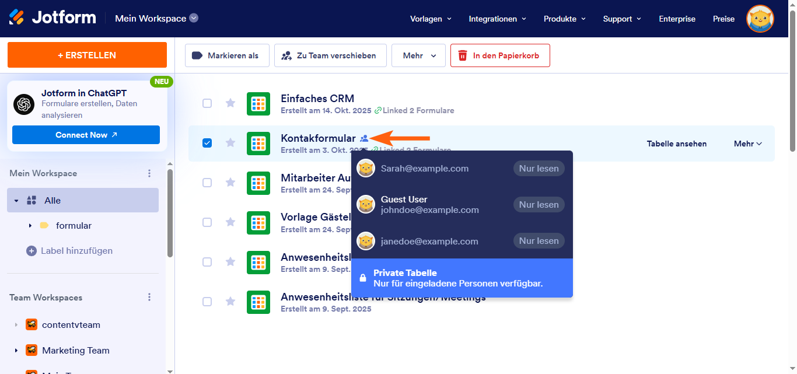Tick the Vorlage Gästeliste row checkbox
797x374 pixels.
click(x=207, y=222)
